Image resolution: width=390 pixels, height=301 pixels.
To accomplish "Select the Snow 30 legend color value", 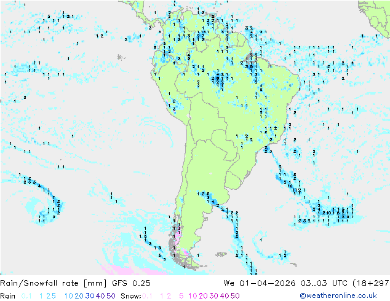I will coord(214,296).
